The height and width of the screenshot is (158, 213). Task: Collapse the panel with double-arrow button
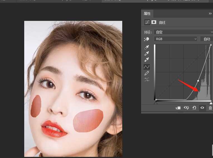(210, 13)
